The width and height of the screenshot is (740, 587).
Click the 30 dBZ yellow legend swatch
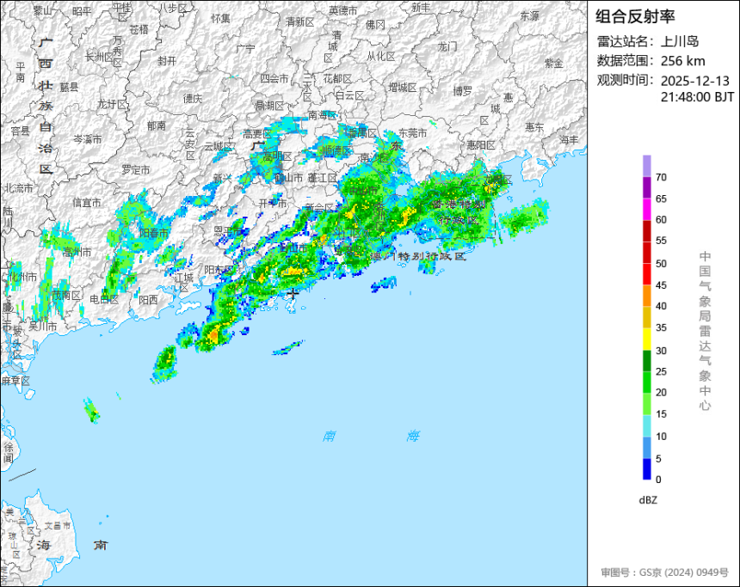point(646,339)
